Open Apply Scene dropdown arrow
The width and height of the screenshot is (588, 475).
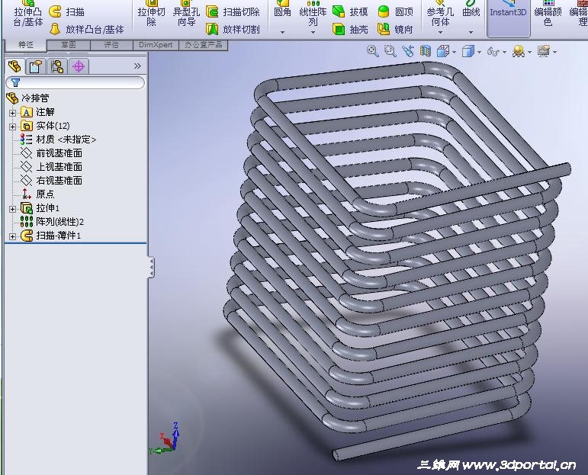coord(529,52)
